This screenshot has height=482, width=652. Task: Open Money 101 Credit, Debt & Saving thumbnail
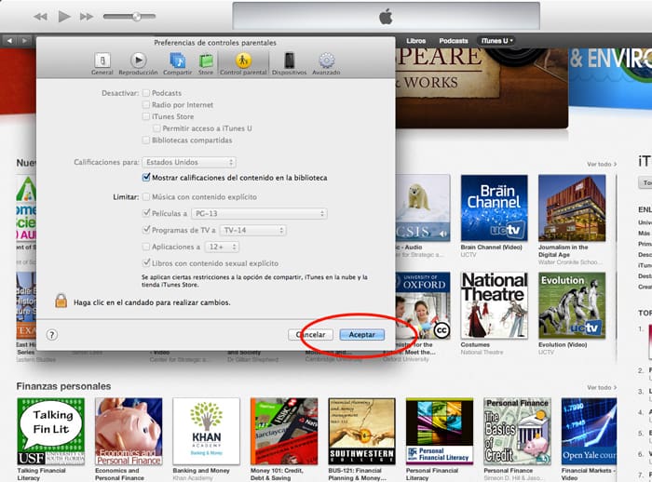point(284,432)
